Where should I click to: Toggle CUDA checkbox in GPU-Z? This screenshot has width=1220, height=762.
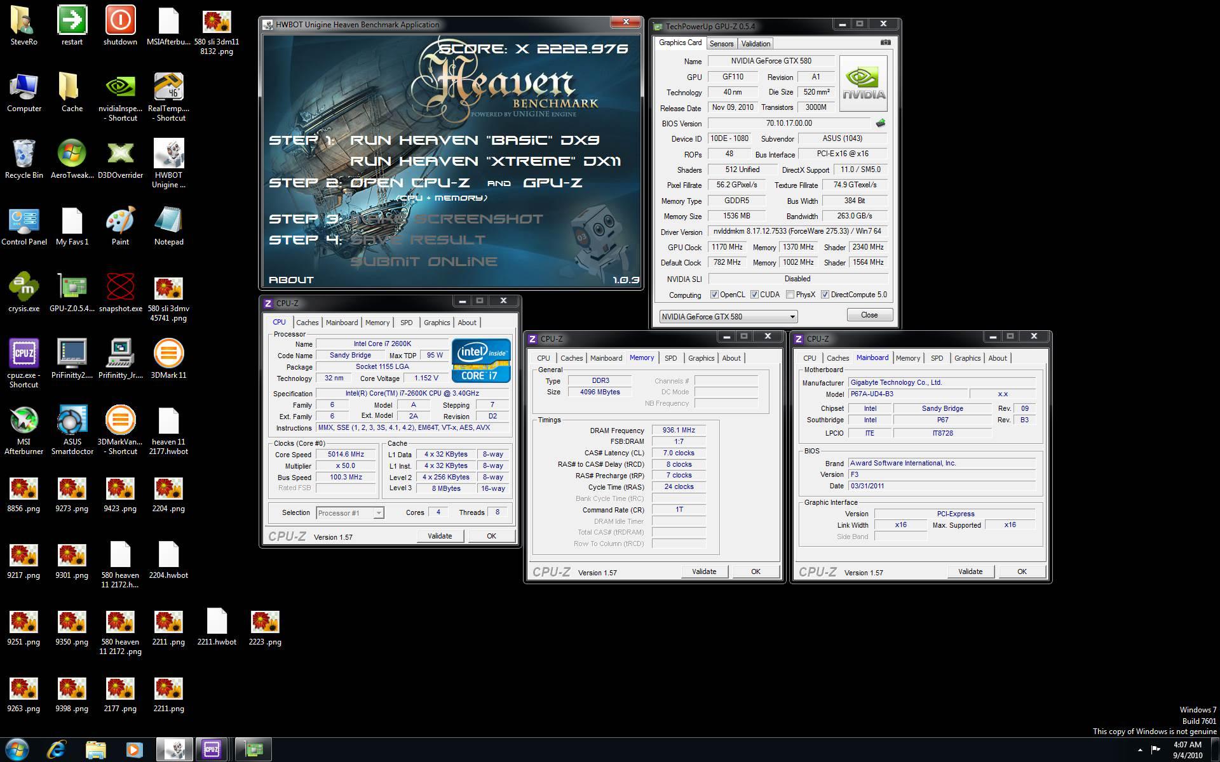coord(754,295)
